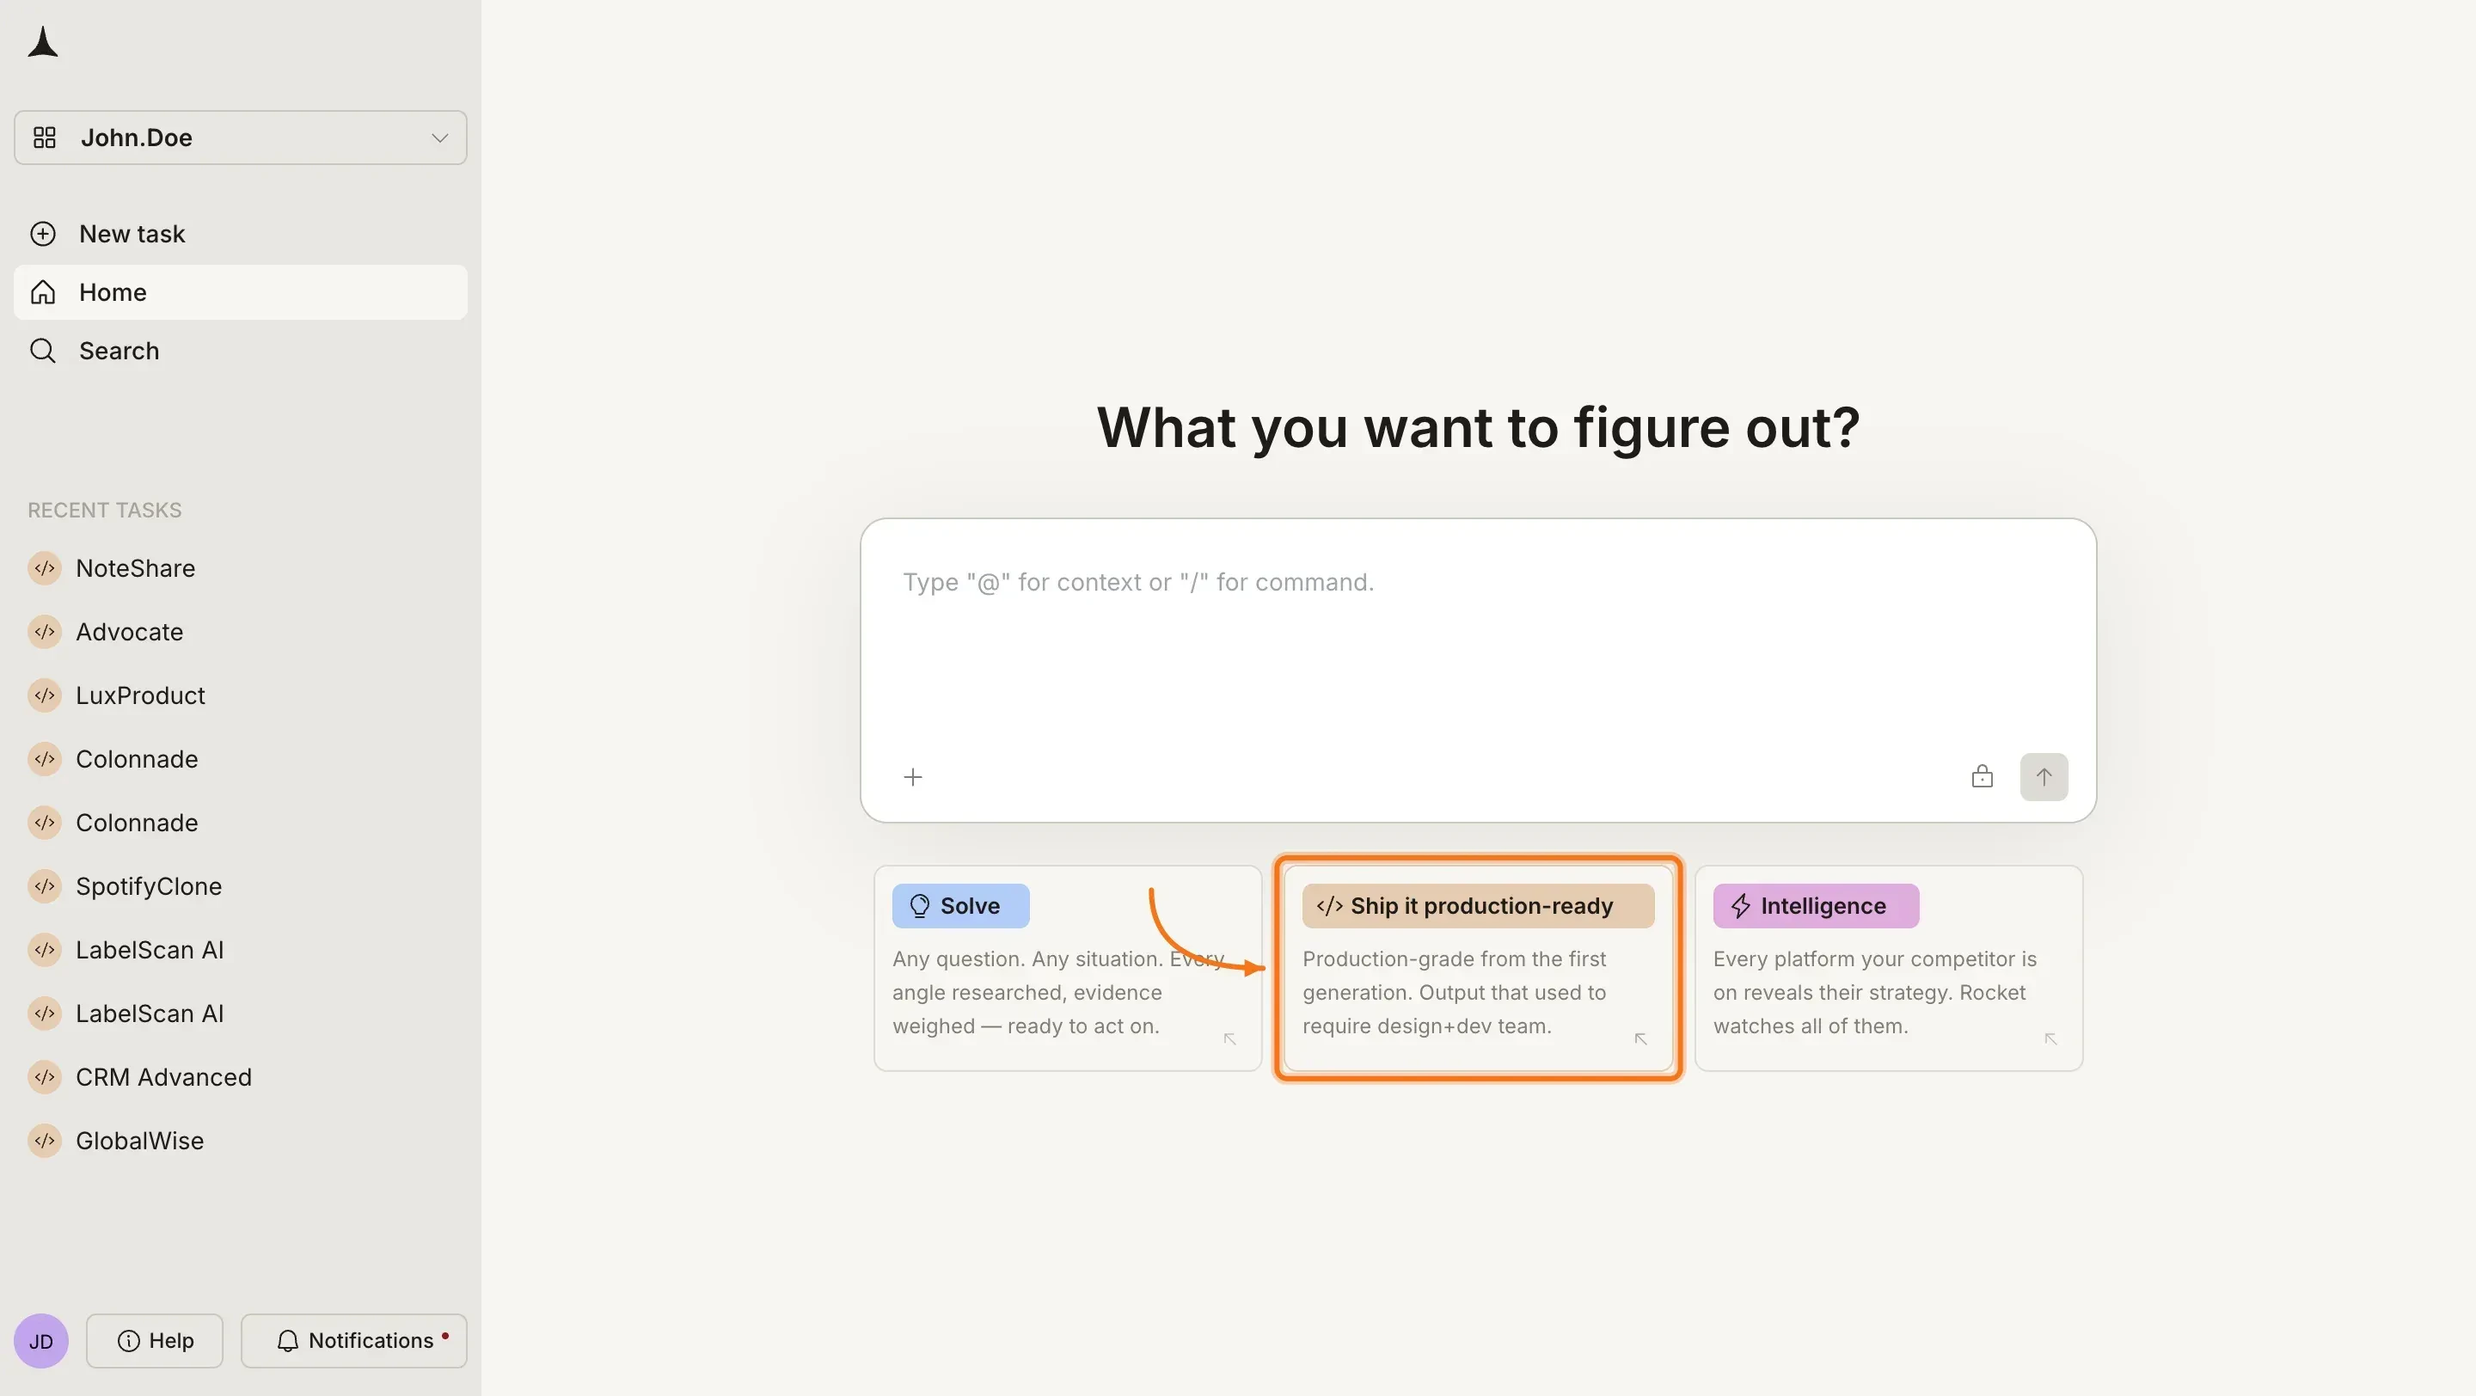Open the Ship it production-ready mode
2476x1396 pixels.
pos(1477,965)
